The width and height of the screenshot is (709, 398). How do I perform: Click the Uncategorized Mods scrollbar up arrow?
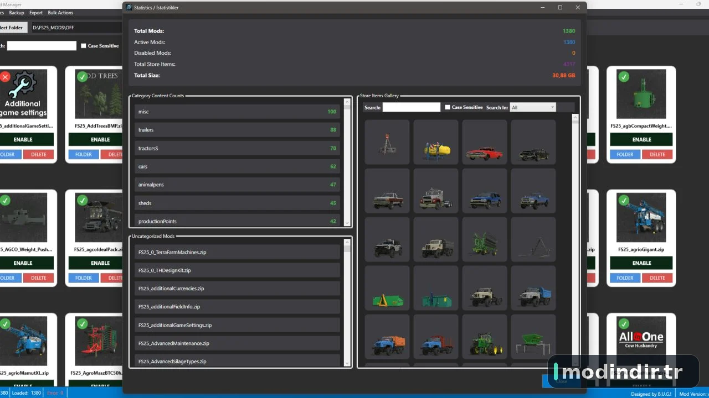tap(348, 242)
